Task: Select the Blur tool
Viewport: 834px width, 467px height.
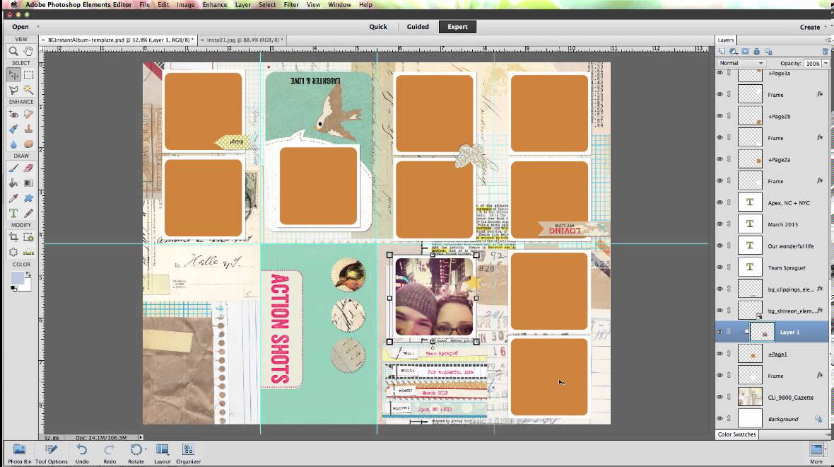Action: tap(13, 144)
